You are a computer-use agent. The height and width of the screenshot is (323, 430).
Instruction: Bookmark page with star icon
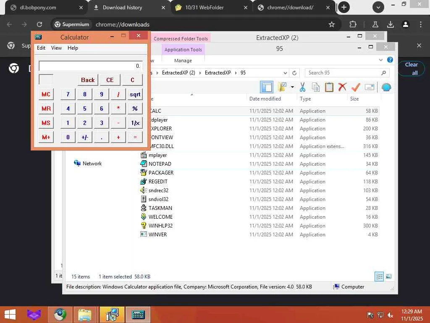[332, 24]
